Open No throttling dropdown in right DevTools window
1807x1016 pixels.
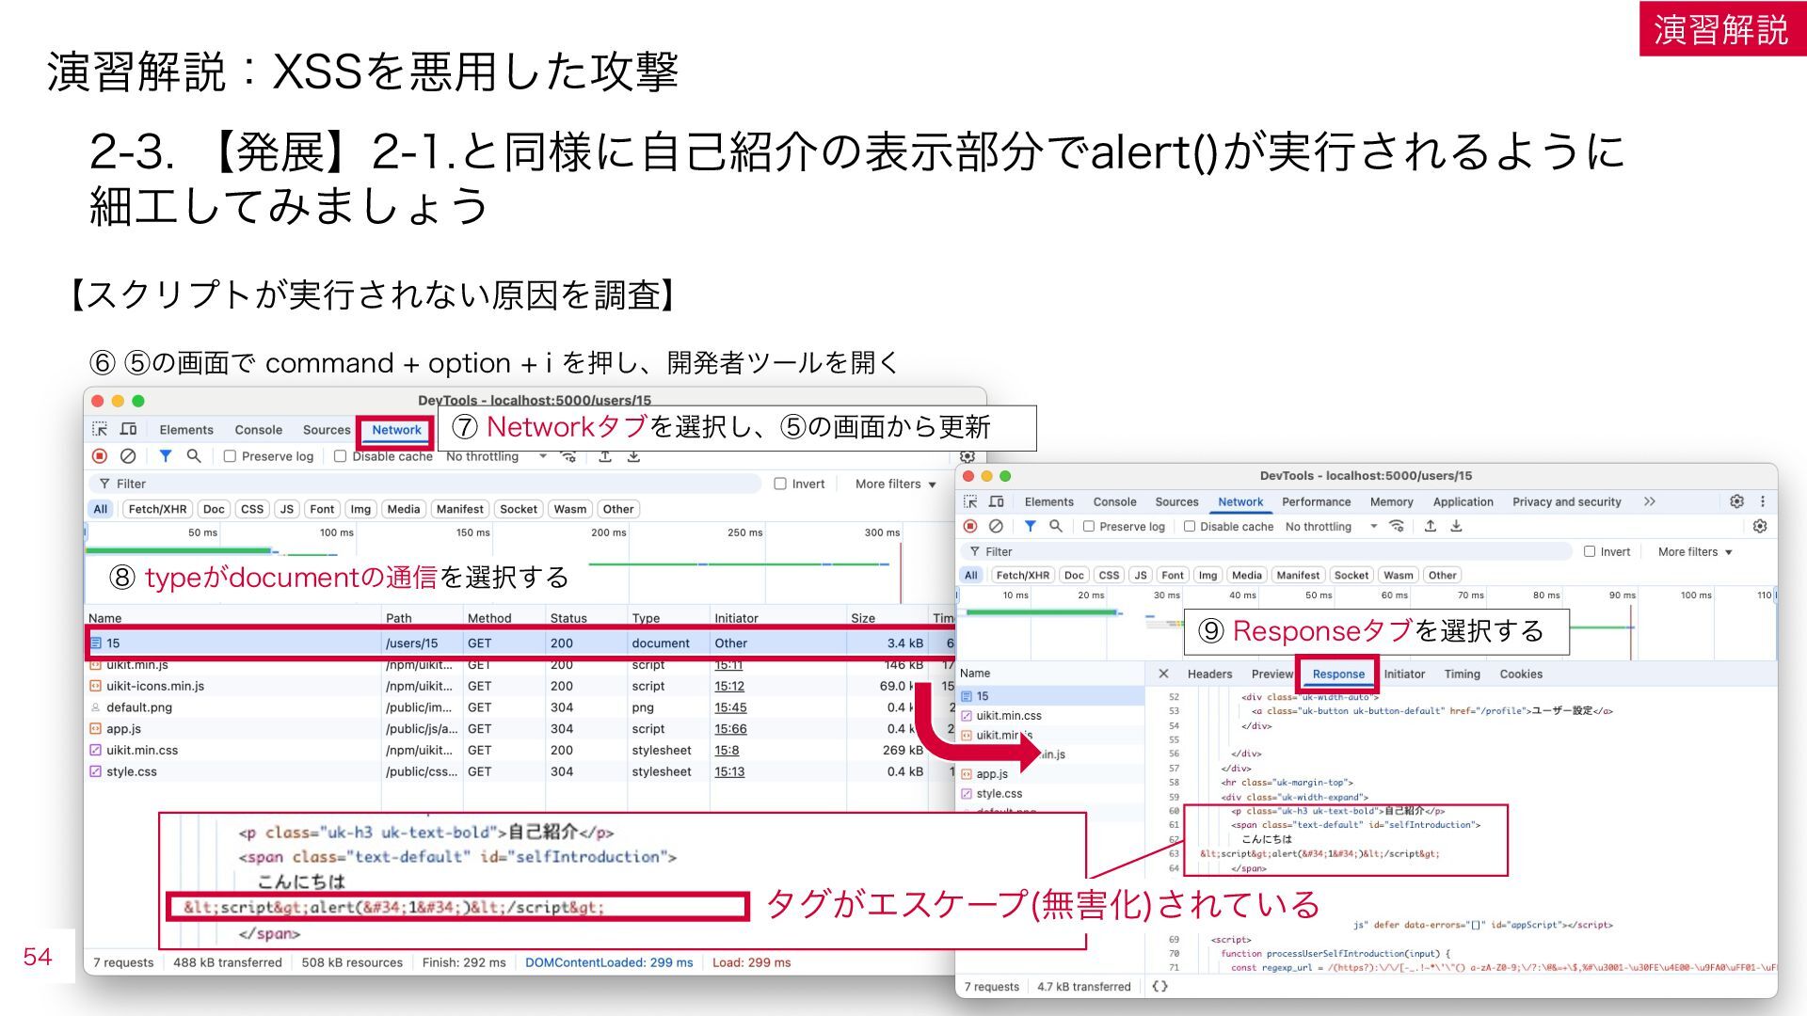tap(1331, 527)
